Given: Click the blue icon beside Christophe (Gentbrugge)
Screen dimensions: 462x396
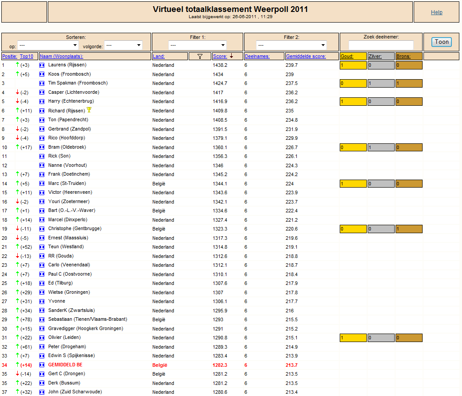Looking at the screenshot, I should (x=42, y=229).
